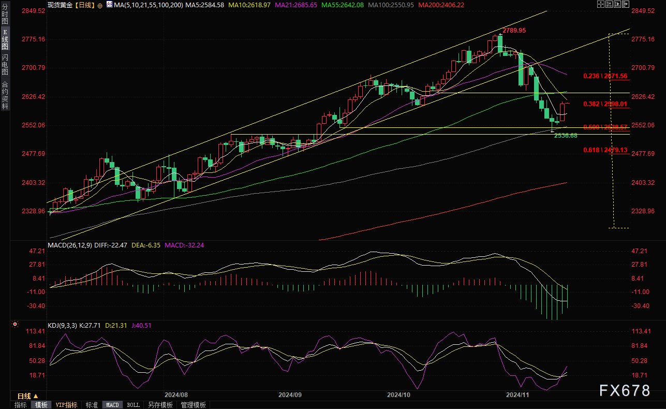Click the 2789.95 high price marker
666x409 pixels.
coord(514,31)
